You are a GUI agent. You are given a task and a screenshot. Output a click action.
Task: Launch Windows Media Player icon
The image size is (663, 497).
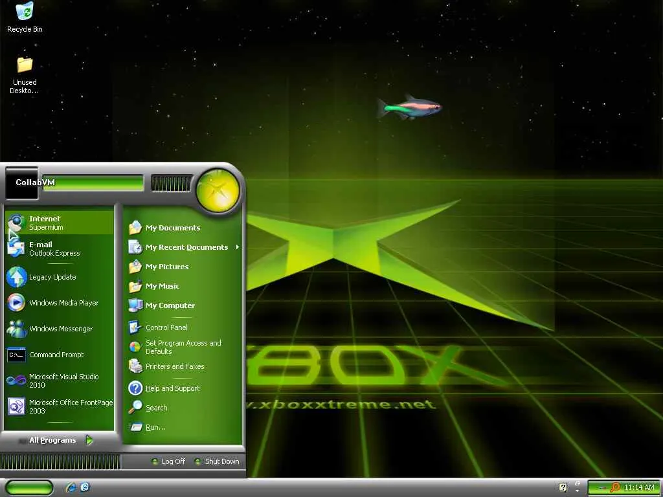(x=16, y=303)
